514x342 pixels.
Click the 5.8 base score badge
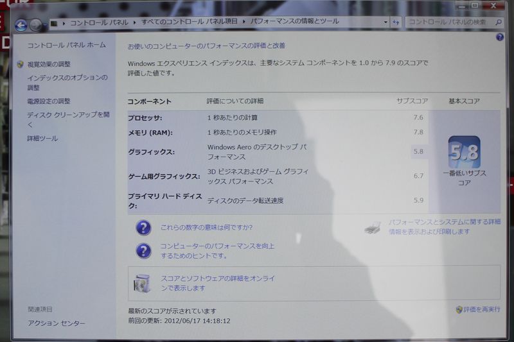coord(464,152)
